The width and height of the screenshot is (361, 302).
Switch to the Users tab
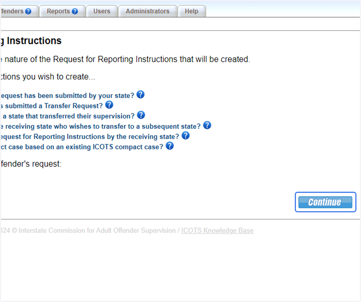click(102, 11)
